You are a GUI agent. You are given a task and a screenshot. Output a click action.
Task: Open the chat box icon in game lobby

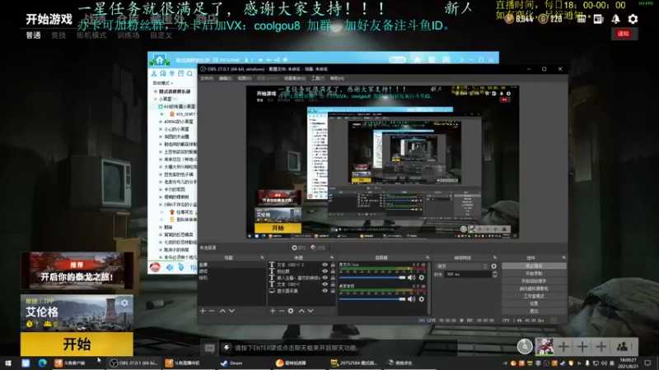(209, 348)
